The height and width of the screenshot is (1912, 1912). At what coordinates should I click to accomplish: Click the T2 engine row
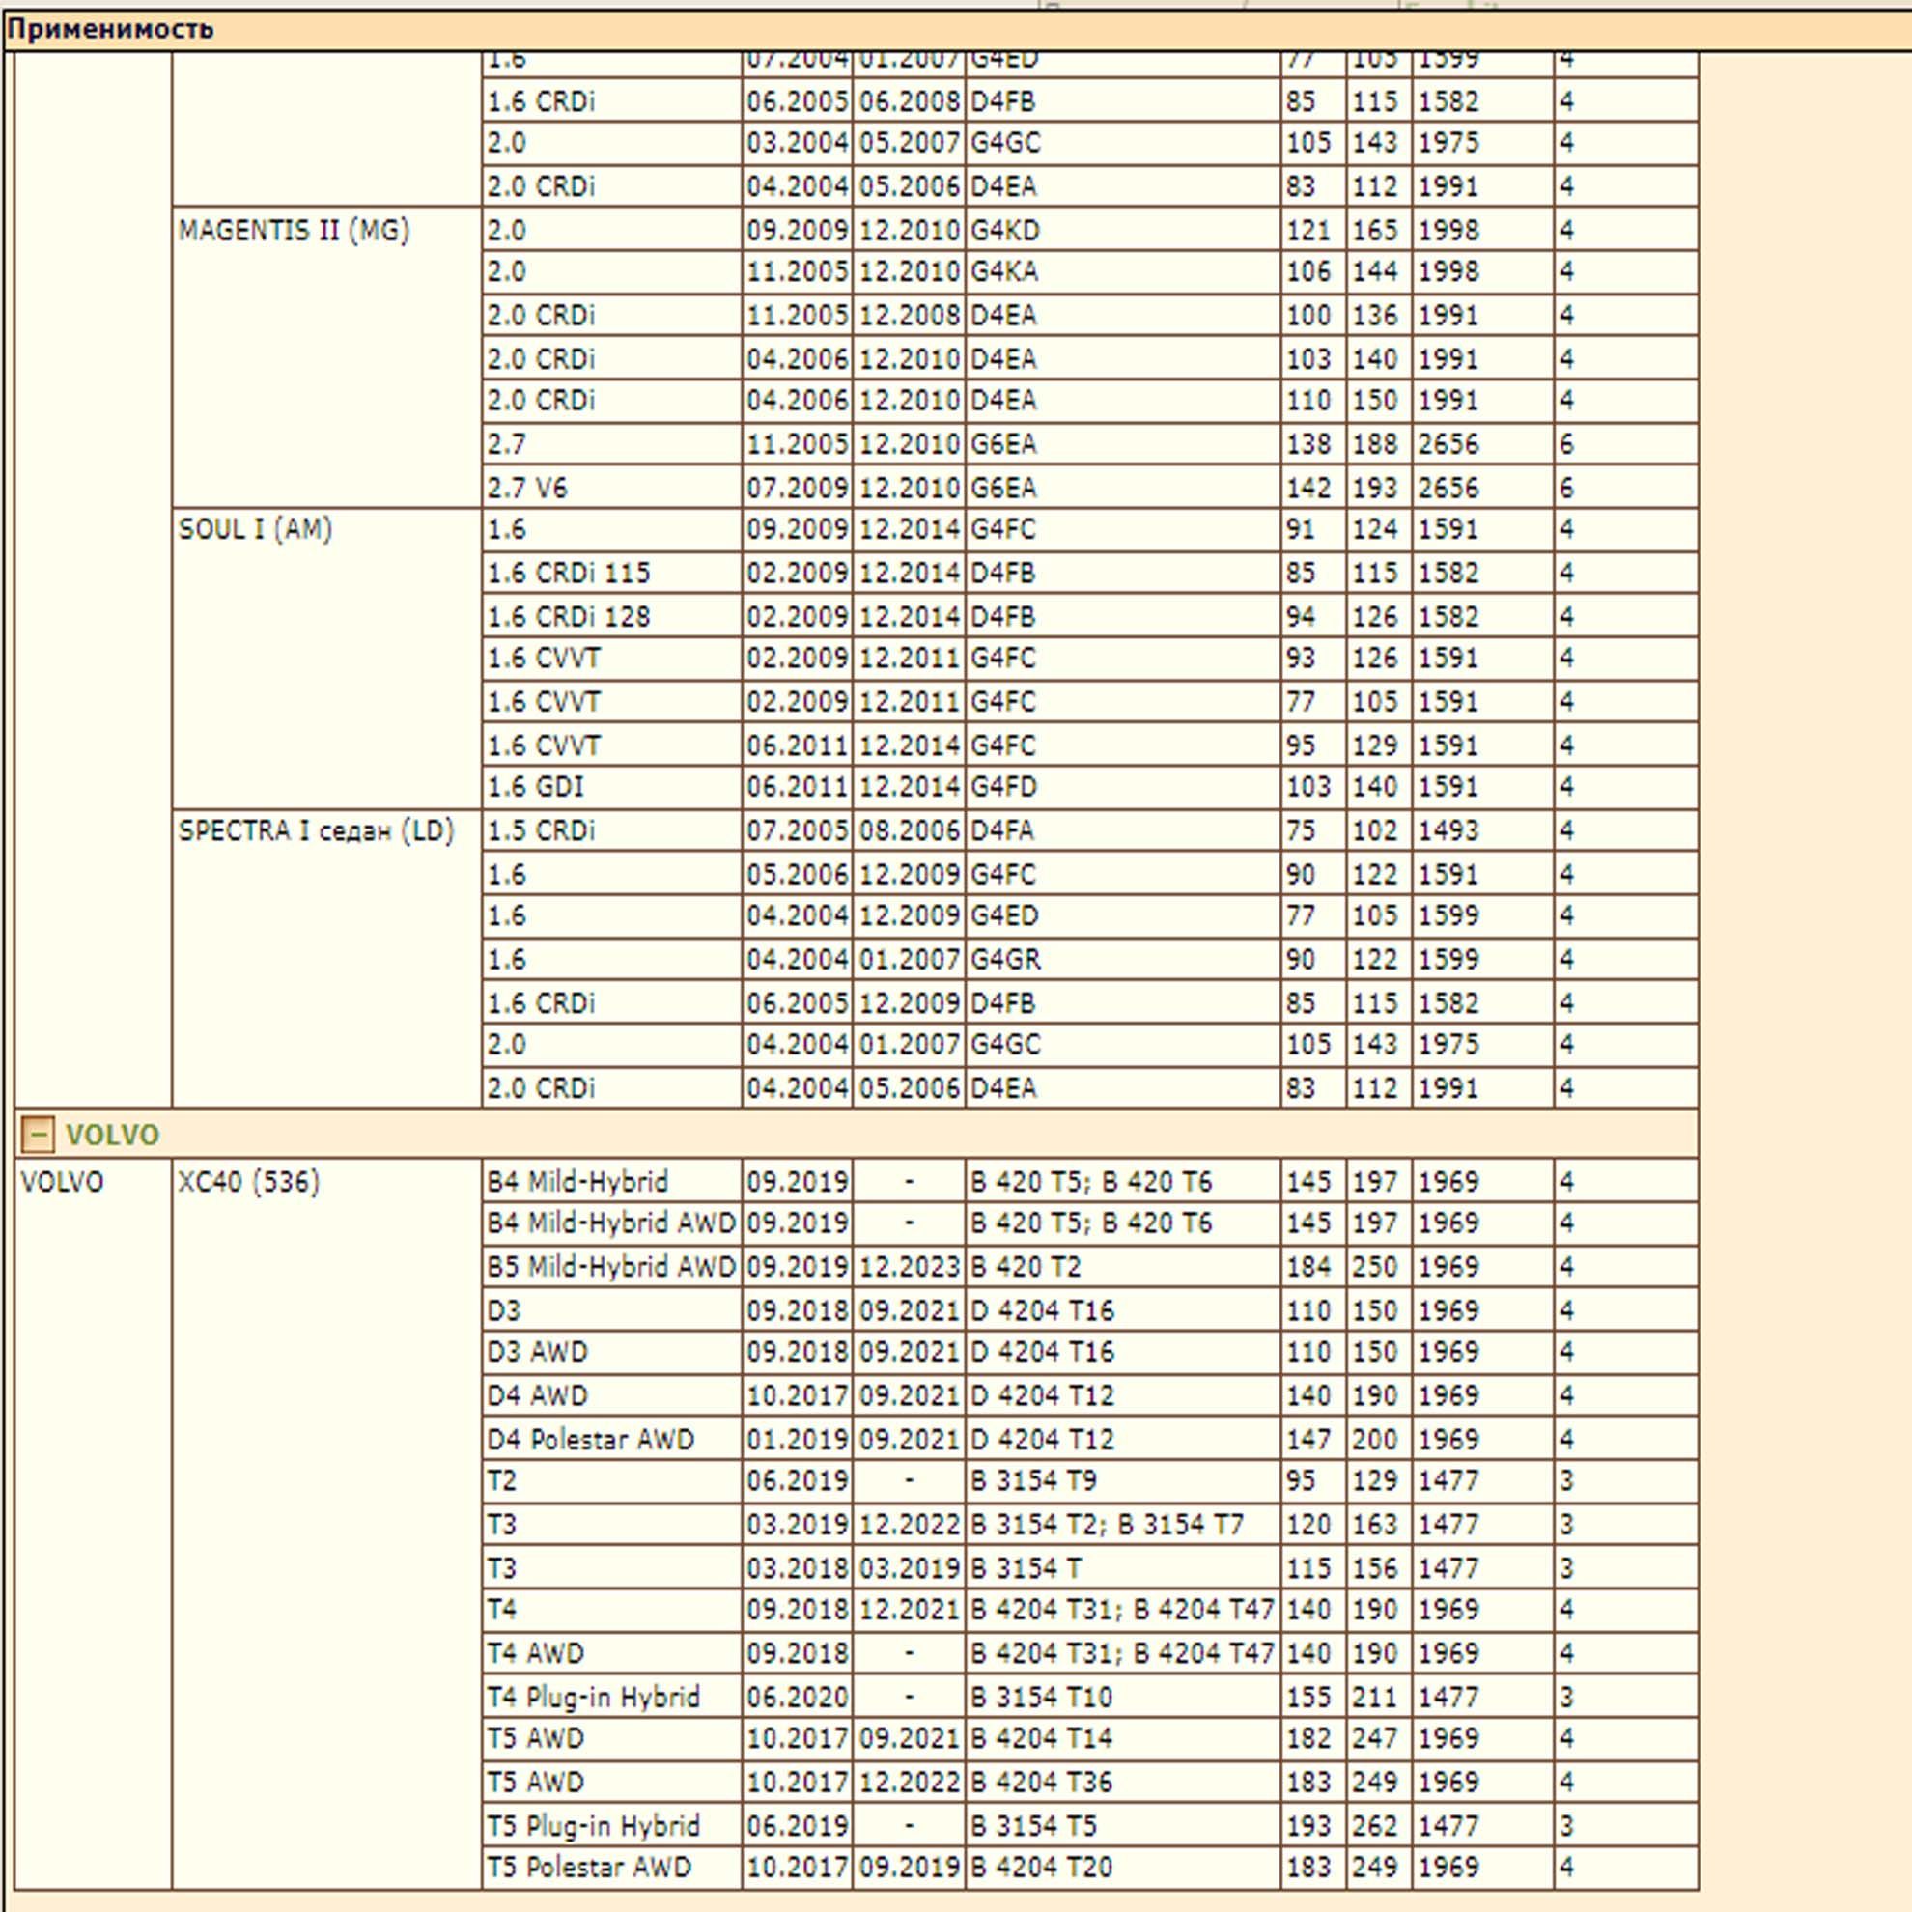pyautogui.click(x=502, y=1480)
